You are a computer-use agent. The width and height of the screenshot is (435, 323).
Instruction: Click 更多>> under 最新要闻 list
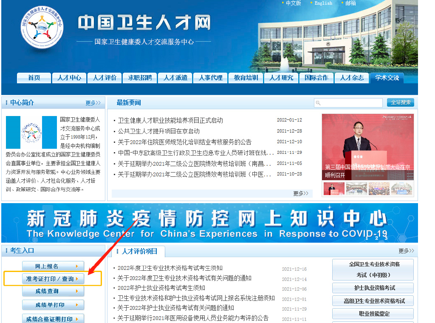[301, 193]
